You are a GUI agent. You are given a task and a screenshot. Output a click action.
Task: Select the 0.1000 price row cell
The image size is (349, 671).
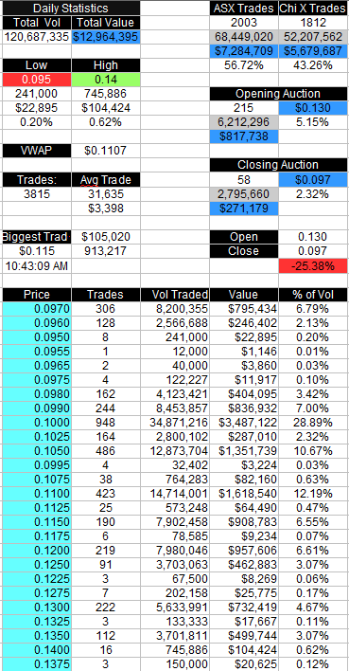pyautogui.click(x=36, y=423)
